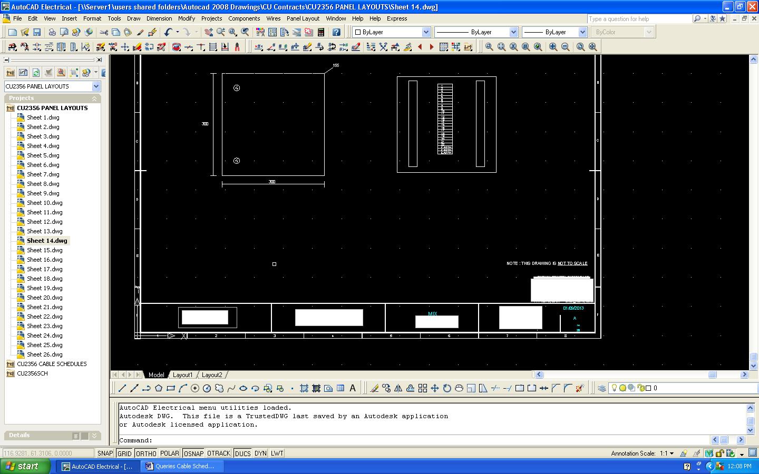The height and width of the screenshot is (474, 759).
Task: Click the Save icon on the standard toolbar
Action: [x=36, y=32]
